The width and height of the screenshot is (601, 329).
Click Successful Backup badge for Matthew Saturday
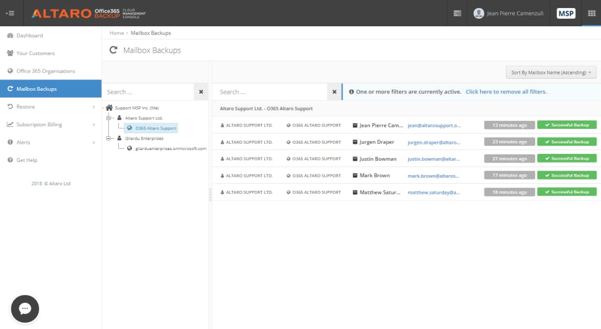[567, 192]
